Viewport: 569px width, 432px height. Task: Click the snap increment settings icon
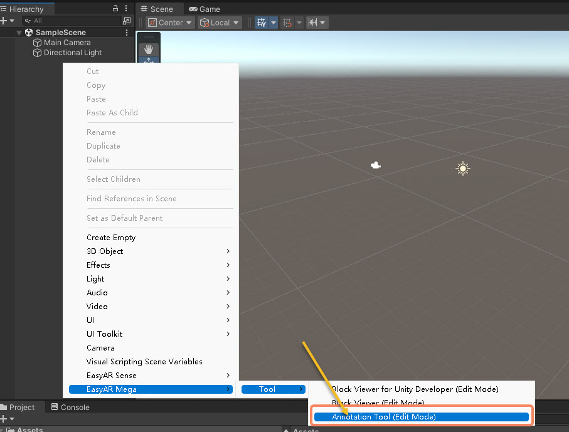pos(287,23)
